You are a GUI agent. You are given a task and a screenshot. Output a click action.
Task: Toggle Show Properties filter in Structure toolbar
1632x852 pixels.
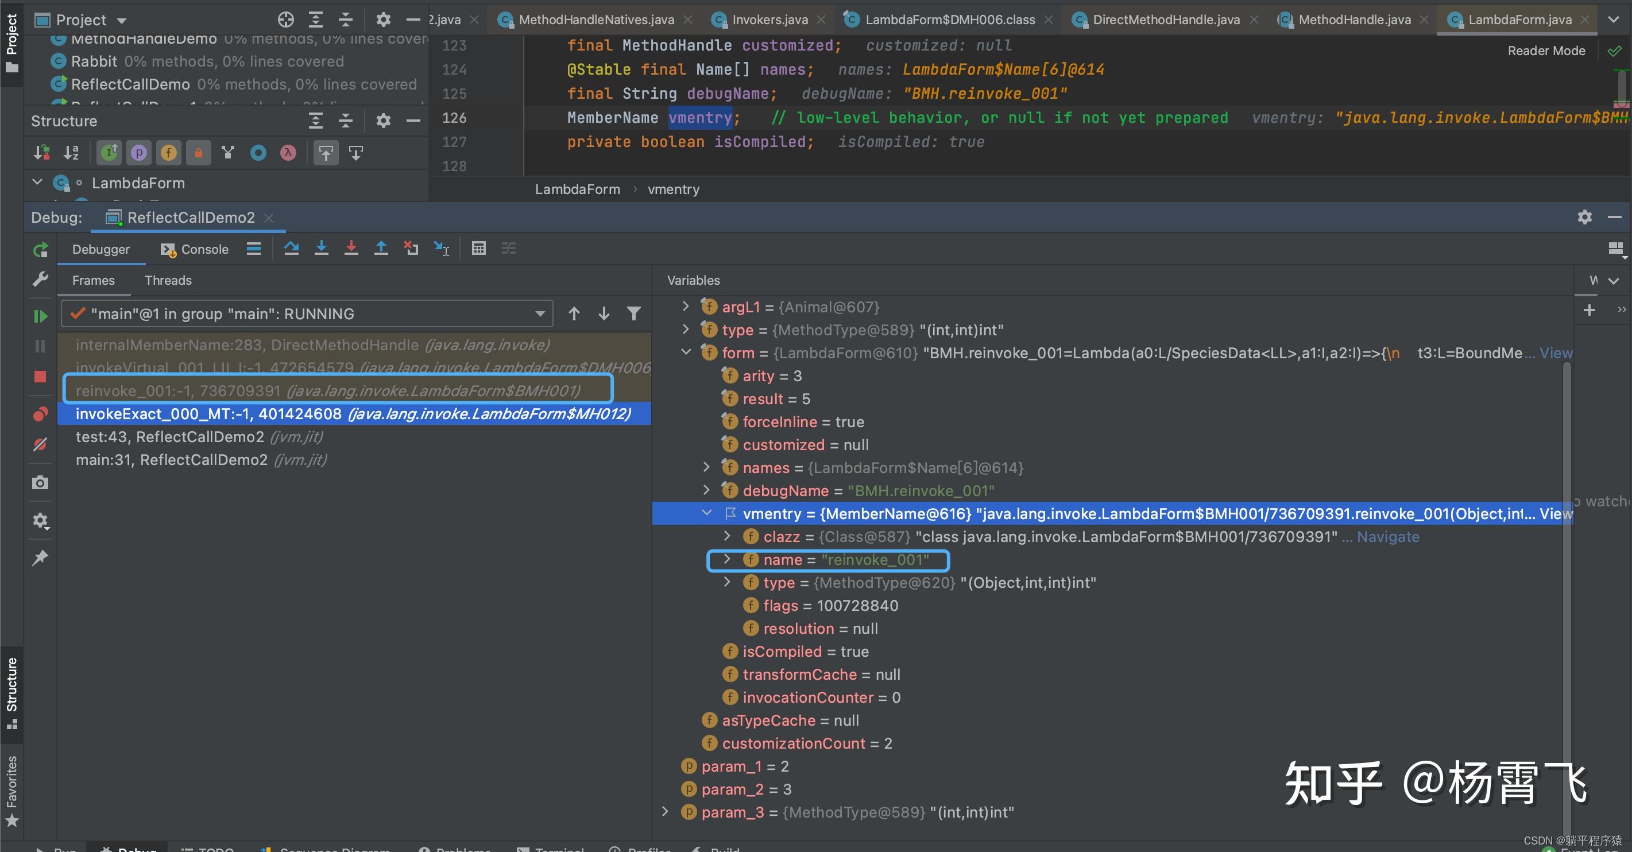click(x=139, y=153)
